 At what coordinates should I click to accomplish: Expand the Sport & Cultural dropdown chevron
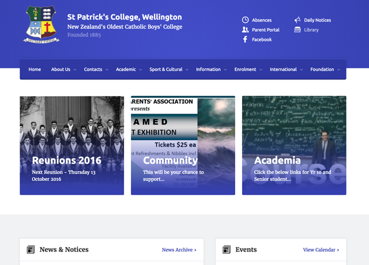187,70
